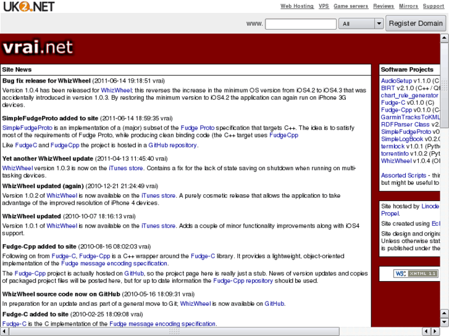This screenshot has height=336, width=449.
Task: Open the chart_rule_generator project link
Action: (x=409, y=96)
